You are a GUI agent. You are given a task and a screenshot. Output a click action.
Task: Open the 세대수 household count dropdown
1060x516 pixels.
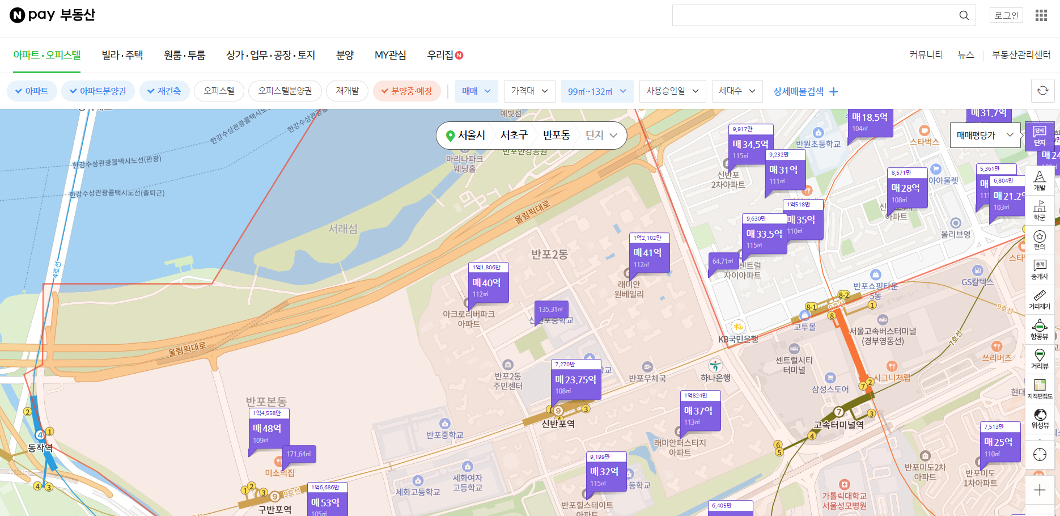[x=737, y=91]
